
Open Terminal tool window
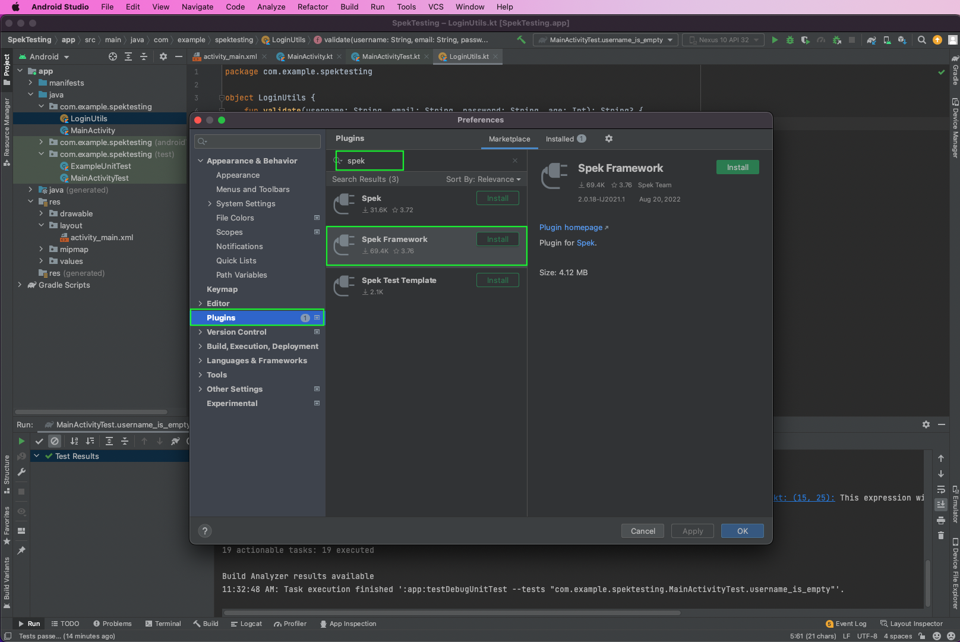tap(163, 624)
